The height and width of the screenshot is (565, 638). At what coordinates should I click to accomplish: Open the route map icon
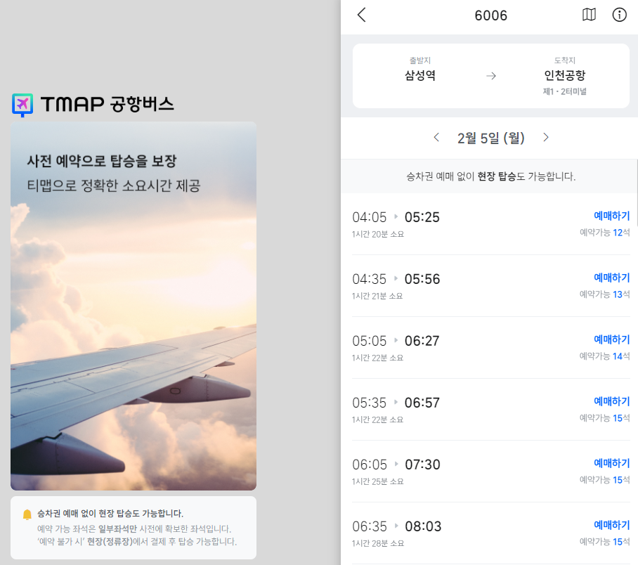coord(589,15)
